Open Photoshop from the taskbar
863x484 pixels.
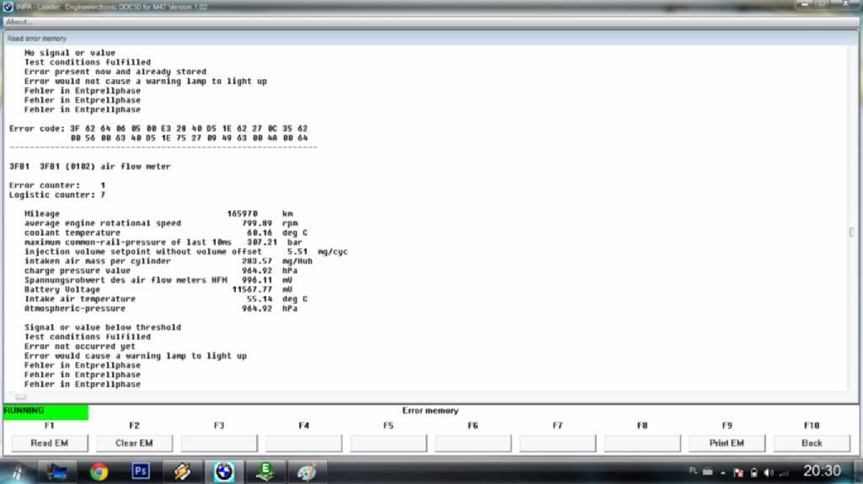pyautogui.click(x=141, y=471)
